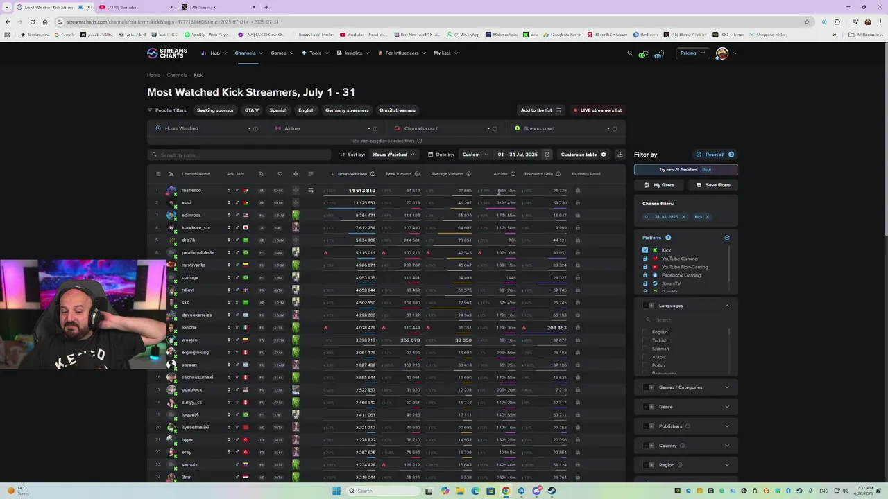Check the Arabic language checkbox

point(645,357)
